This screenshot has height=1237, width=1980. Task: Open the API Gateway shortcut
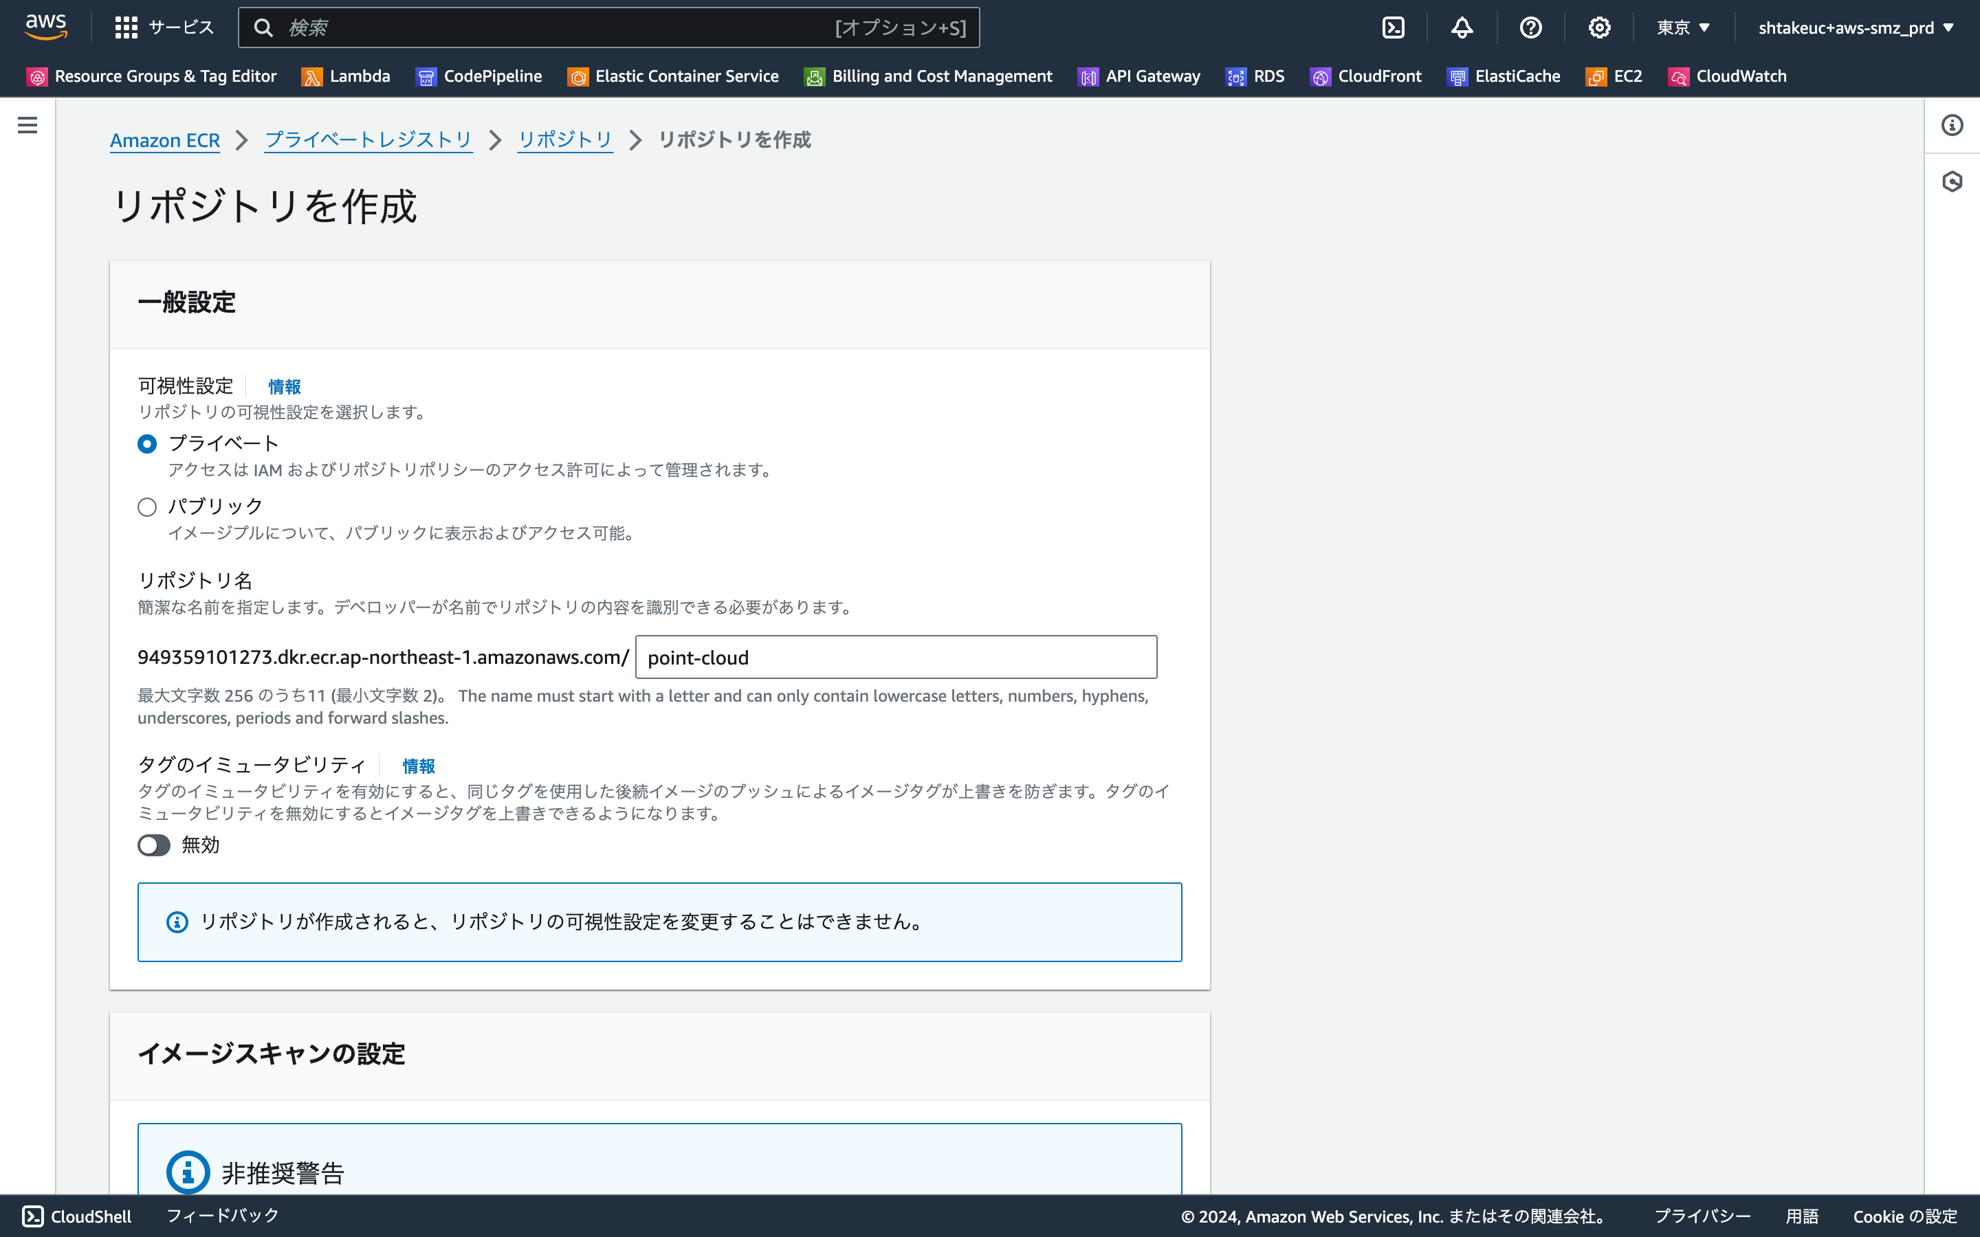pos(1139,76)
